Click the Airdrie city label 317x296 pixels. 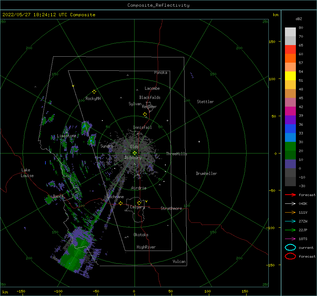(139, 188)
